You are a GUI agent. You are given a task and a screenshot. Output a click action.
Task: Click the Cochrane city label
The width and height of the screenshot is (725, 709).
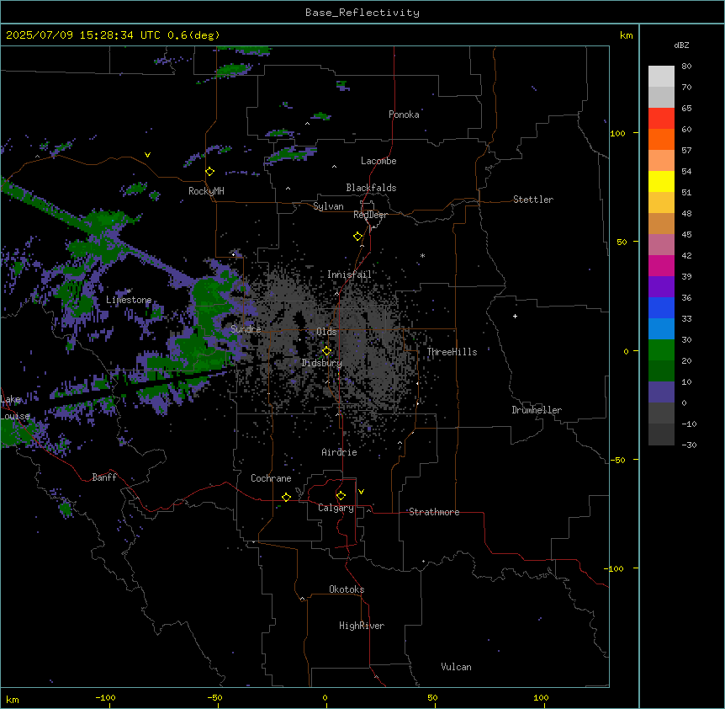(271, 478)
